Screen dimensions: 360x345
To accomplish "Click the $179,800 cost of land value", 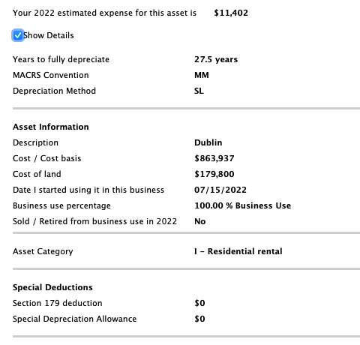I will 214,174.
